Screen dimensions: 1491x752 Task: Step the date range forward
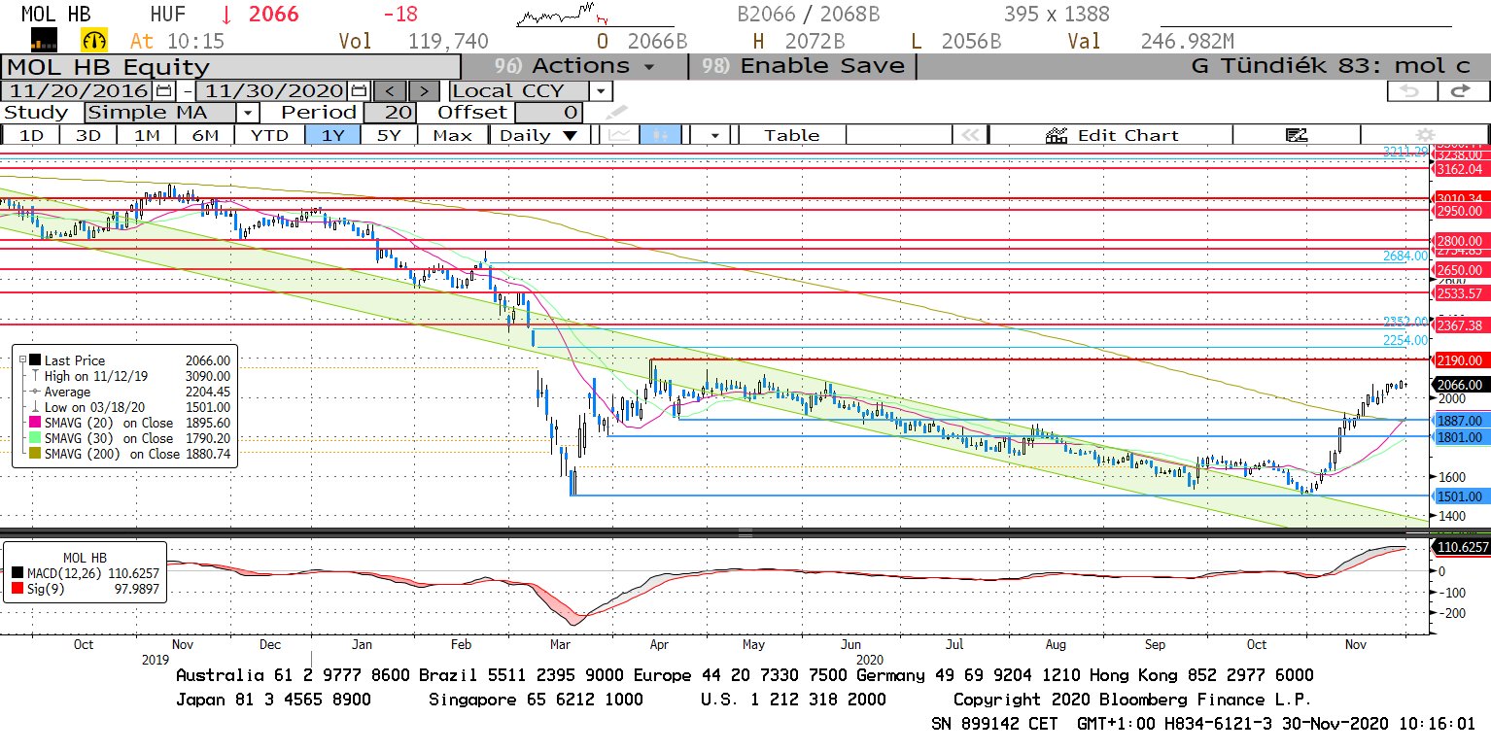[424, 90]
